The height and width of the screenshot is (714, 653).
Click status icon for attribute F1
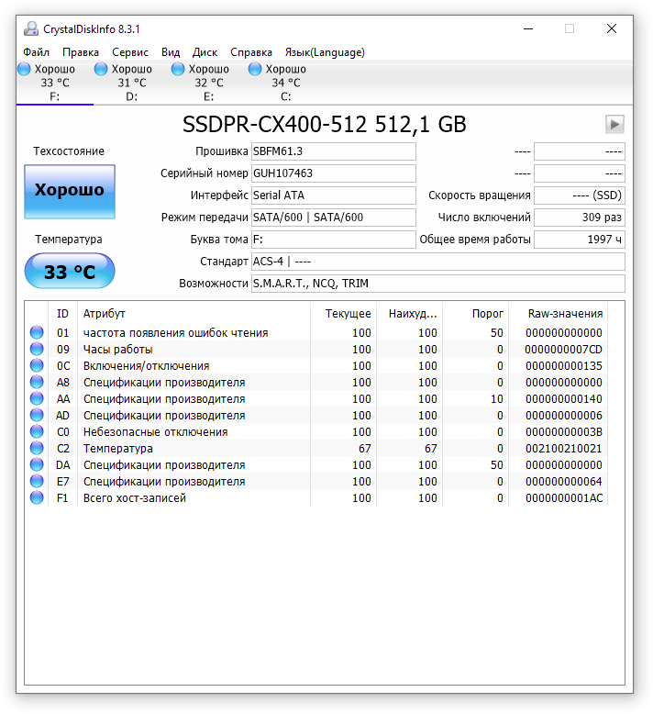click(37, 497)
